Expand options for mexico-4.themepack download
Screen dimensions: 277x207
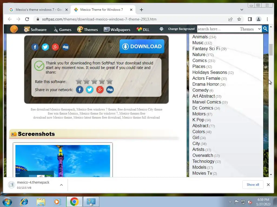pyautogui.click(x=61, y=185)
